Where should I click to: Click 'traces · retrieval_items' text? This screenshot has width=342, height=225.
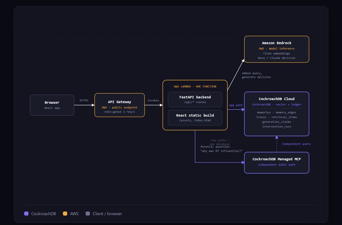tap(277, 117)
